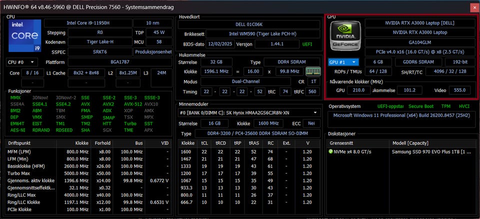Viewport: 480px width, 219px height.
Task: Click the HTT feature flag
Action: click(x=107, y=123)
